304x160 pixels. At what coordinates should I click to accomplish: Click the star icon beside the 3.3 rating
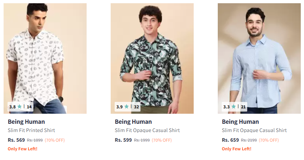pyautogui.click(x=234, y=107)
